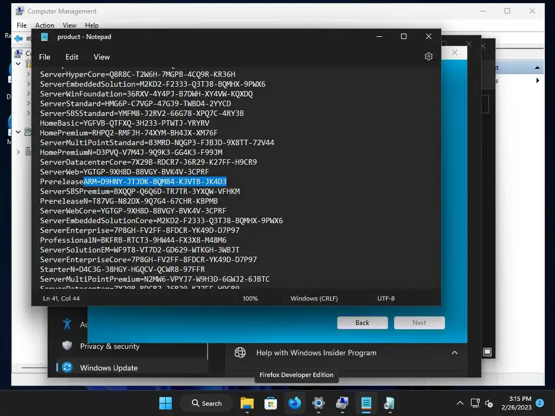Click the 100% zoom status indicator

pyautogui.click(x=250, y=298)
